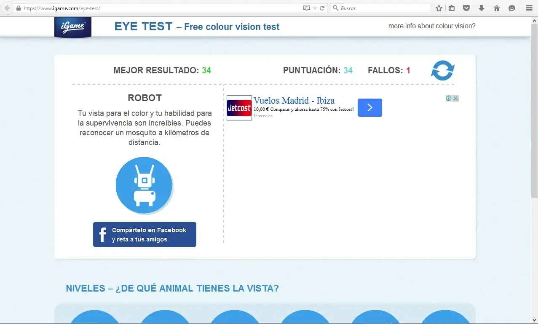538x324 pixels.
Task: Open the downloads arrow panel
Action: (x=482, y=8)
